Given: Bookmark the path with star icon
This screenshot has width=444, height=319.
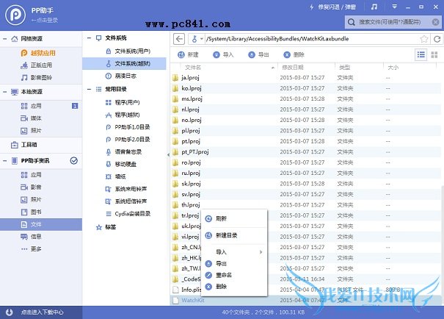Looking at the screenshot, I should coord(424,39).
